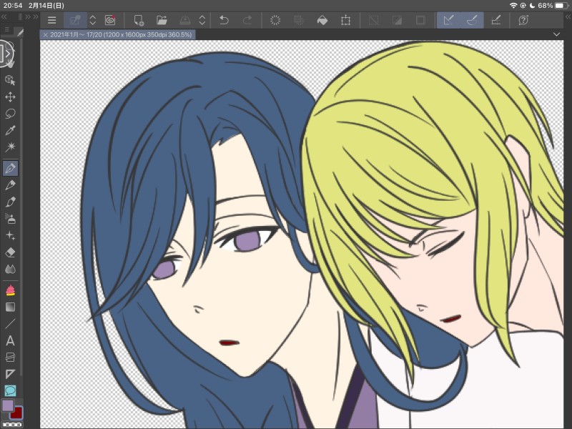Viewport: 572px width, 429px height.
Task: Select the Move Layer tool
Action: [x=10, y=97]
